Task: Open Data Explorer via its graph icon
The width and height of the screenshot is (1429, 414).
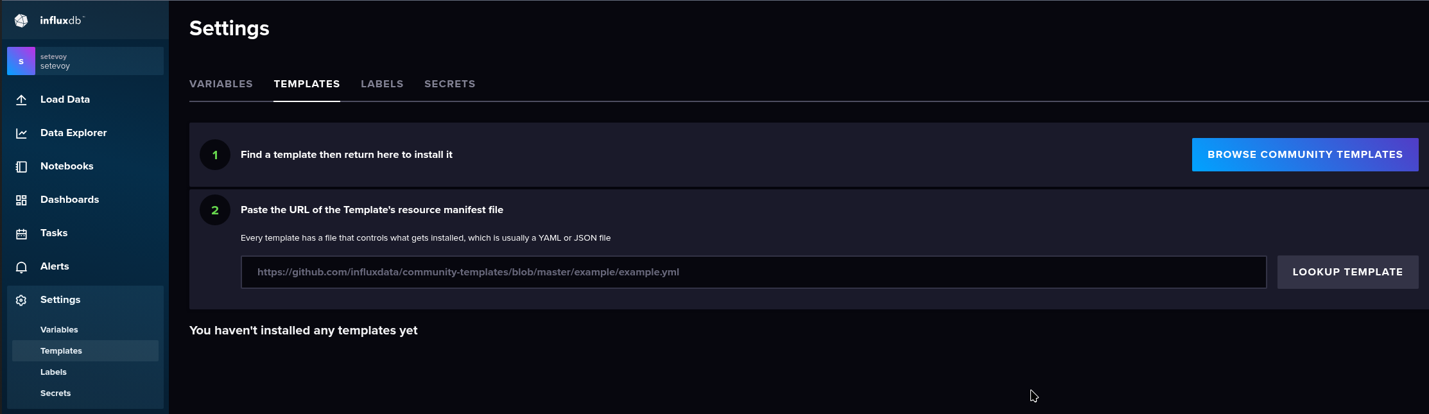Action: point(21,133)
